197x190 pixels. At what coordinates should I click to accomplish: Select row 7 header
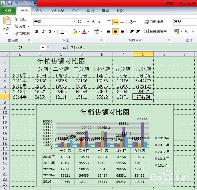[5, 97]
